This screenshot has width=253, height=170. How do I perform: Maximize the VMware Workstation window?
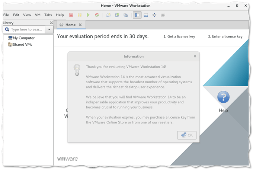(237, 6)
